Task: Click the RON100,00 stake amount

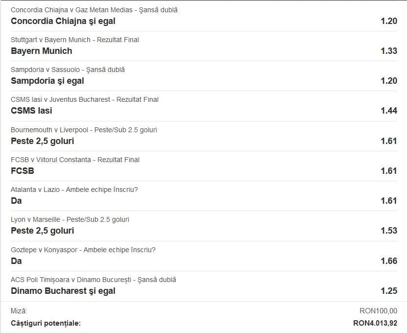Action: [378, 310]
